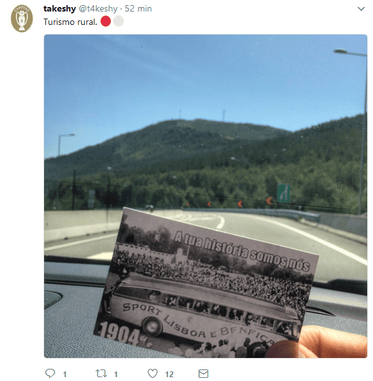This screenshot has height=381, width=373.
Task: Send tweet via the envelope message icon
Action: tap(203, 373)
